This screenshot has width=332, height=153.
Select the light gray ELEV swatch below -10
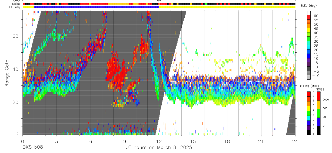[x=309, y=77]
